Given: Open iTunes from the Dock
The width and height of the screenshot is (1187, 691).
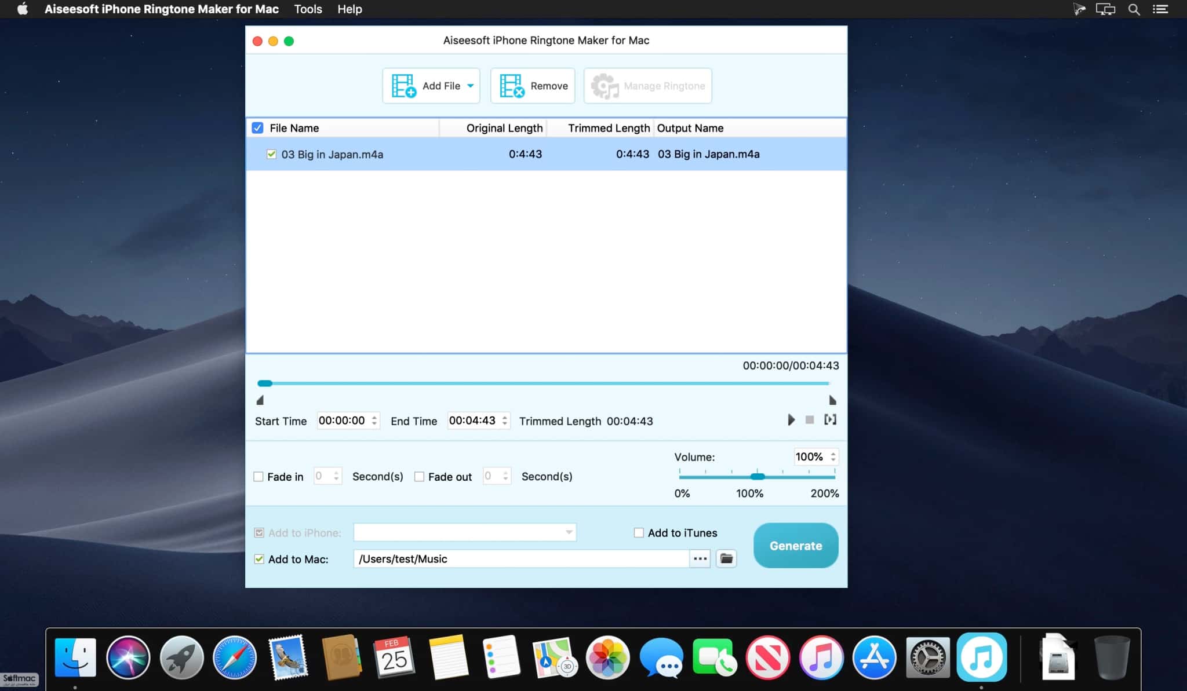Looking at the screenshot, I should pyautogui.click(x=821, y=657).
